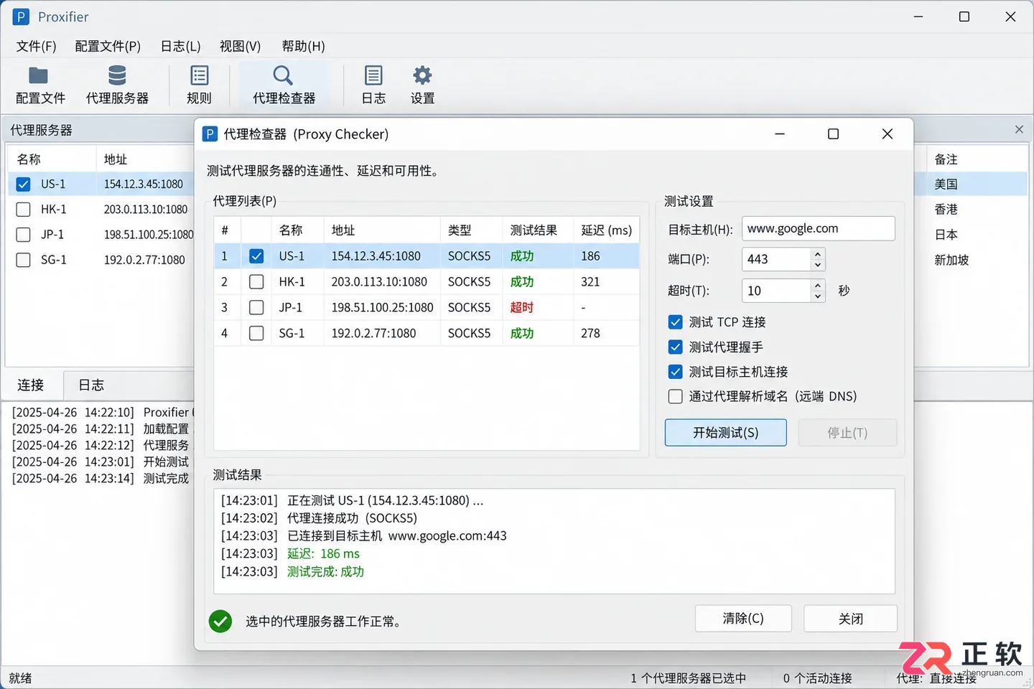Click the 清除(C) button

click(743, 619)
